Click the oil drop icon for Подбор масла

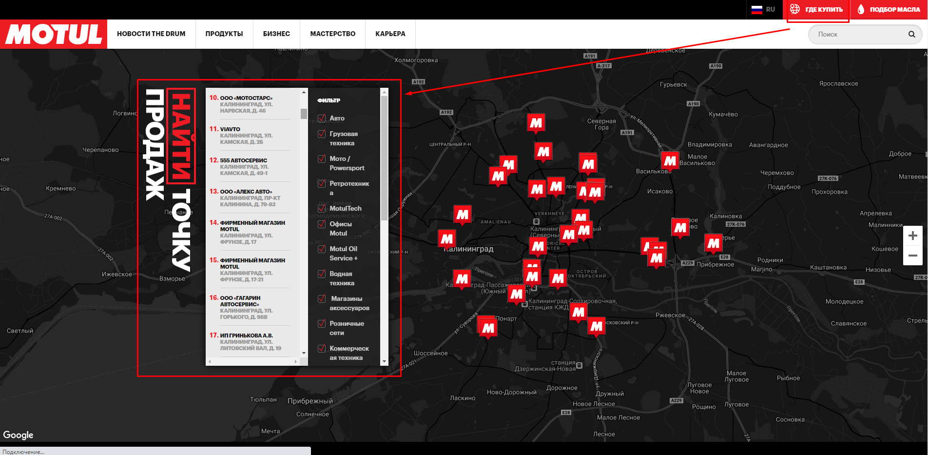tap(861, 9)
